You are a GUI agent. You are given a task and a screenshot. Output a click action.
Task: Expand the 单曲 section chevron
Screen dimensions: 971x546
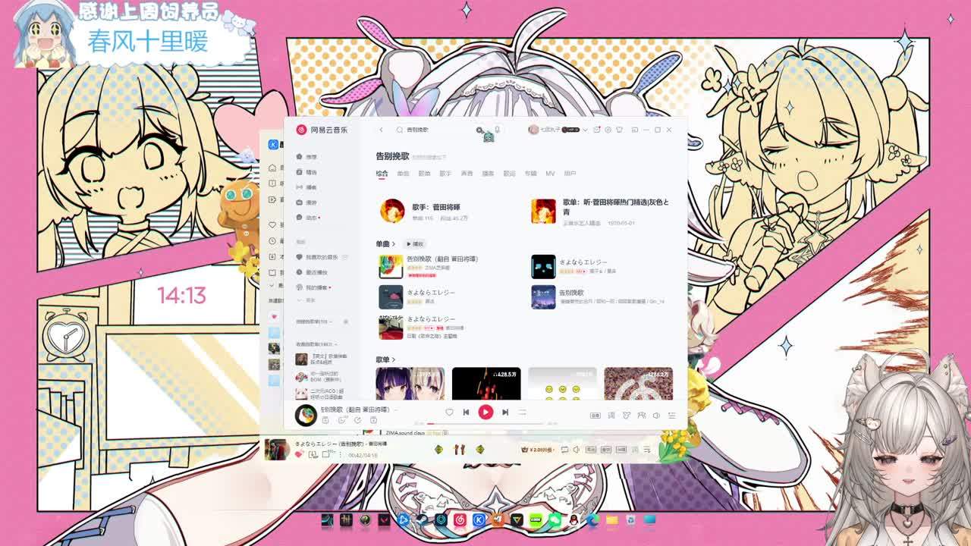pyautogui.click(x=394, y=243)
